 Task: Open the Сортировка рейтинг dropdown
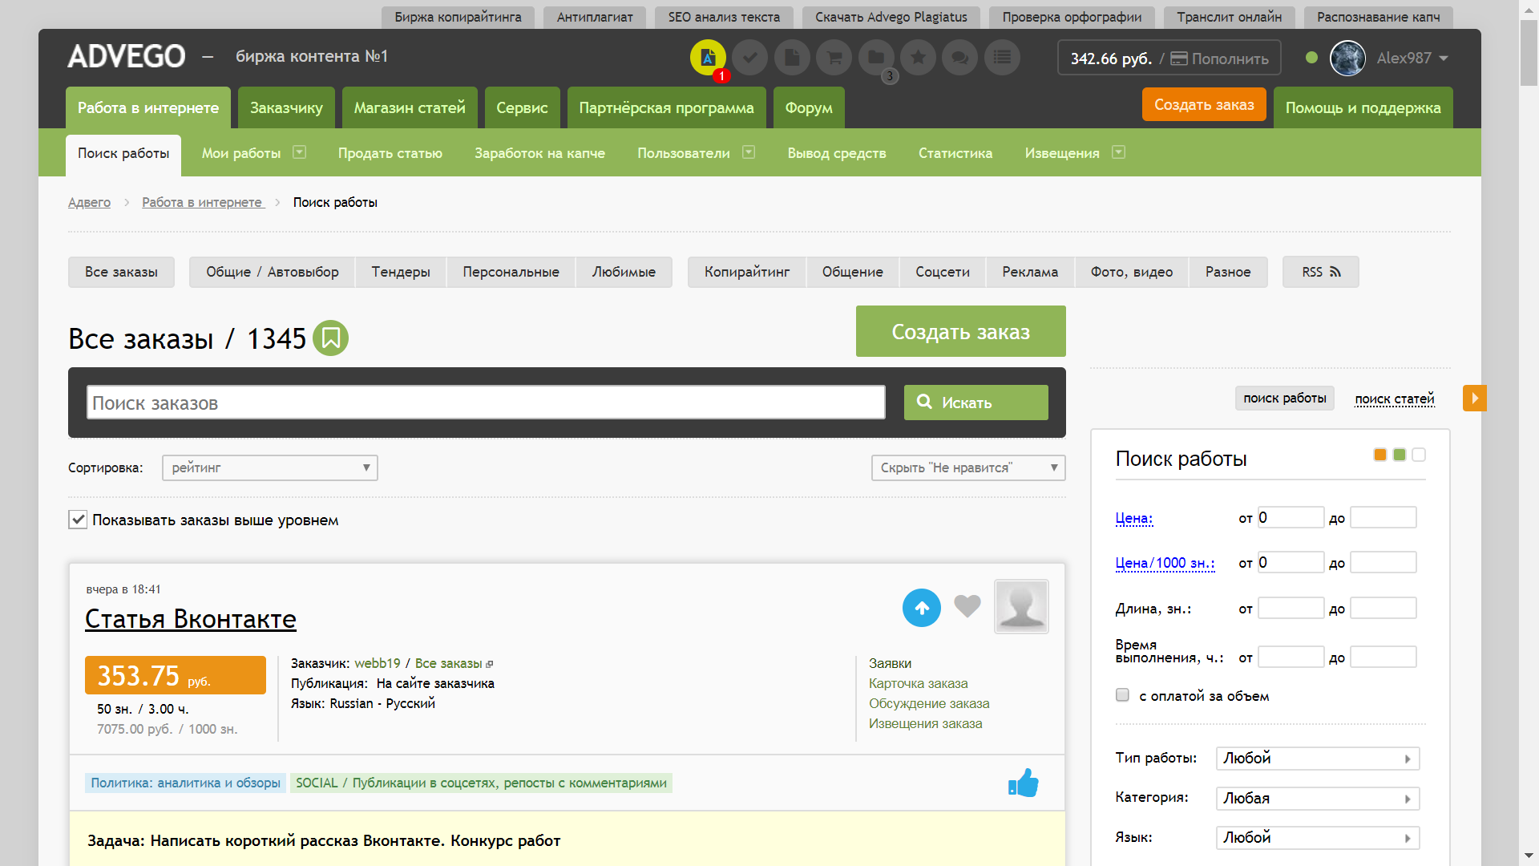[269, 467]
